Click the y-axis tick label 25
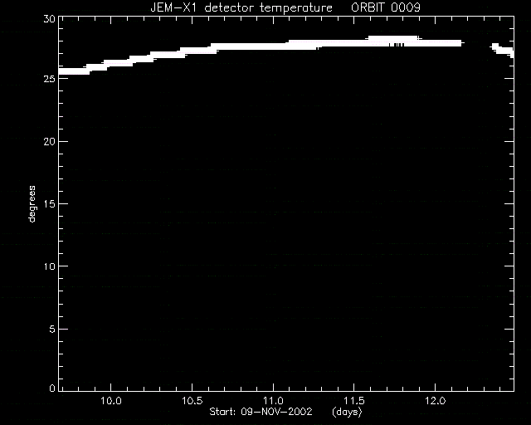 [x=49, y=79]
